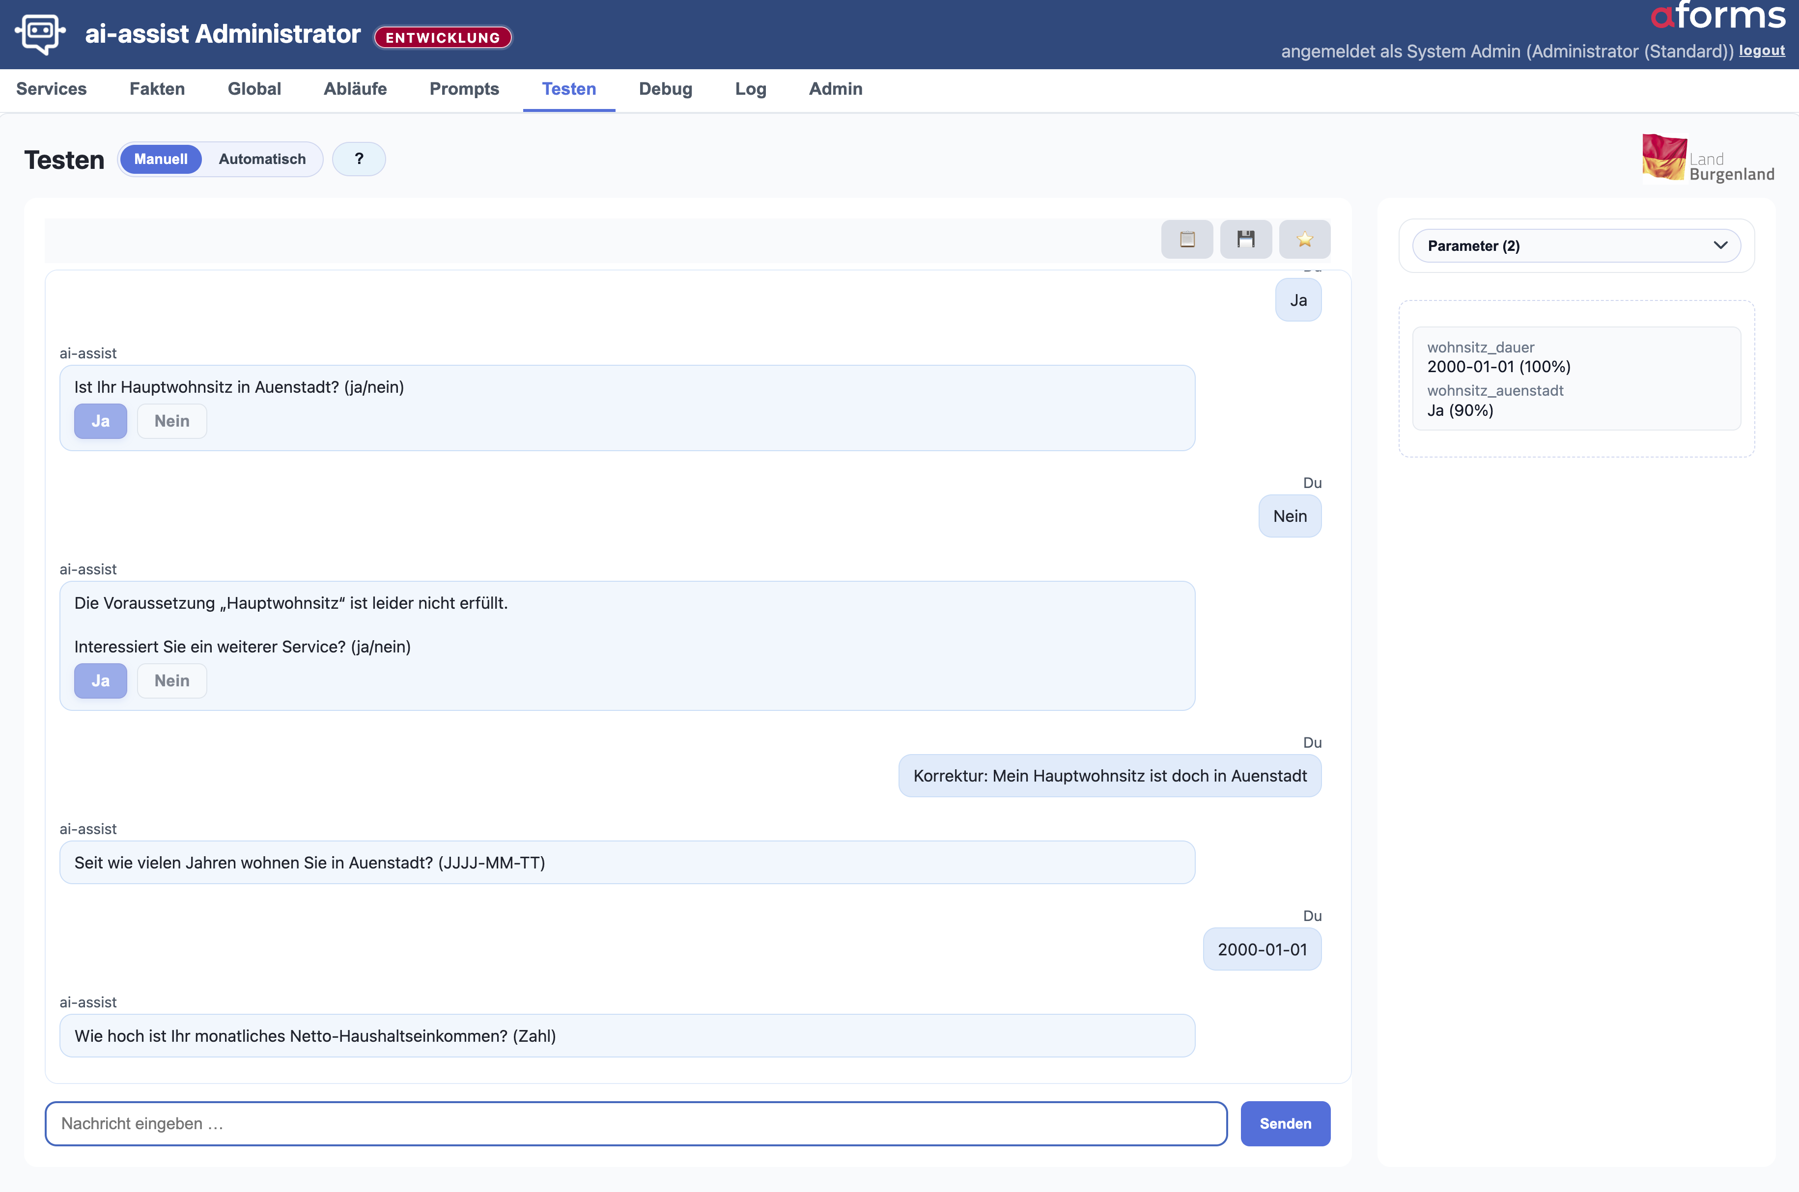Click the user message bubble 'Nein'
Screen dimensions: 1799x1192
coord(1290,516)
